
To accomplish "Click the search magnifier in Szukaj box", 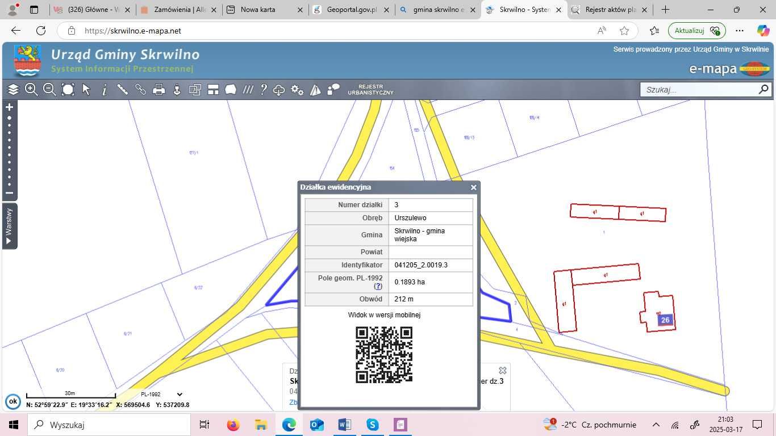I will [764, 90].
